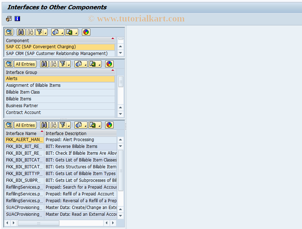The image size is (302, 229).
Task: Select the Billable Items group
Action: 60,99
